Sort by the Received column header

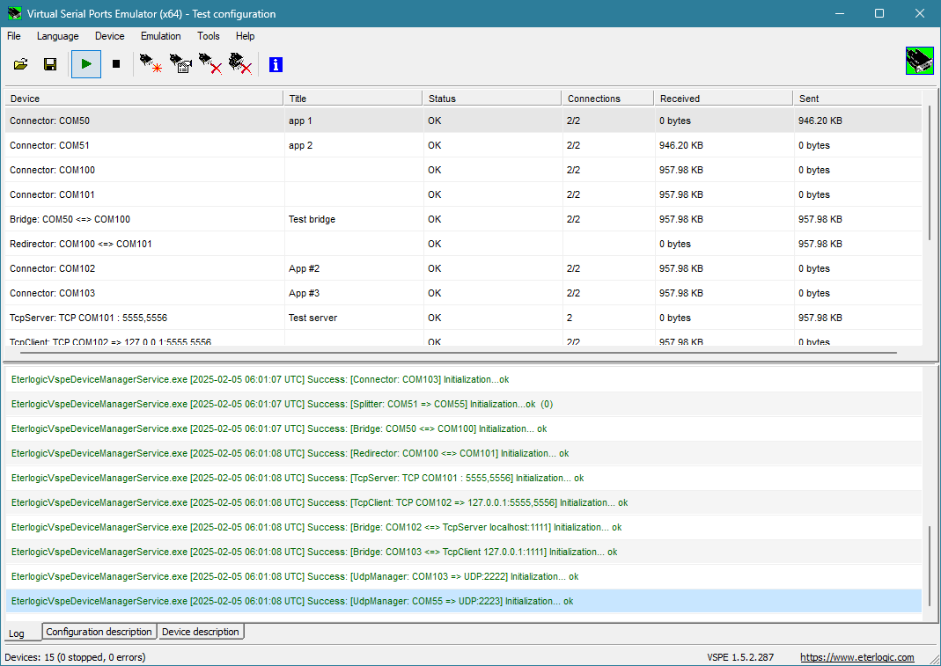click(x=724, y=99)
